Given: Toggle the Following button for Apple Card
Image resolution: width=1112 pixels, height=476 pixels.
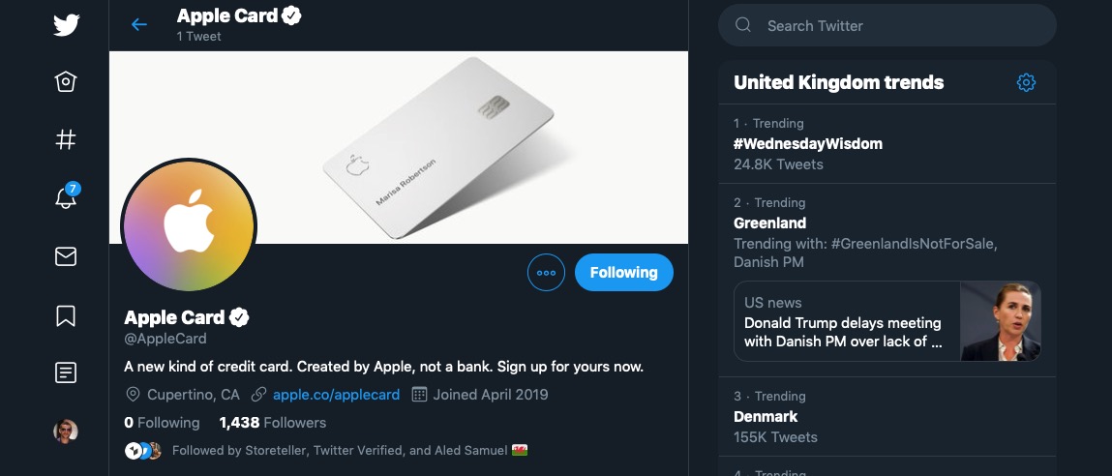Looking at the screenshot, I should click(x=623, y=273).
